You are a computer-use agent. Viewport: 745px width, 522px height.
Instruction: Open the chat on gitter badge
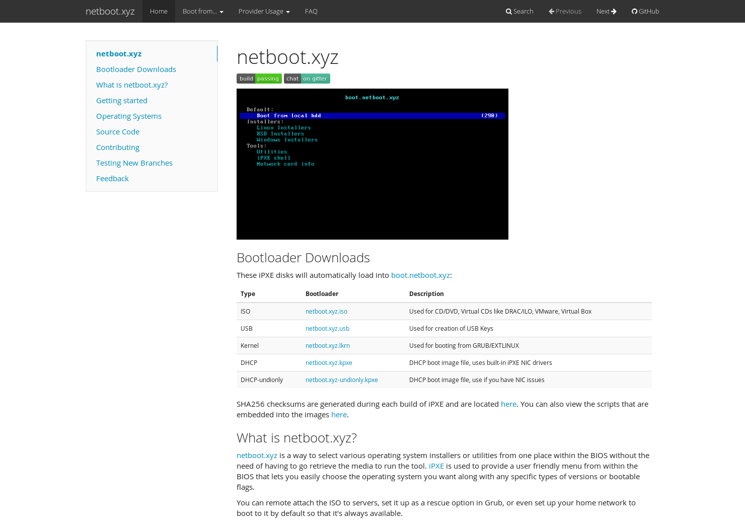pyautogui.click(x=307, y=79)
